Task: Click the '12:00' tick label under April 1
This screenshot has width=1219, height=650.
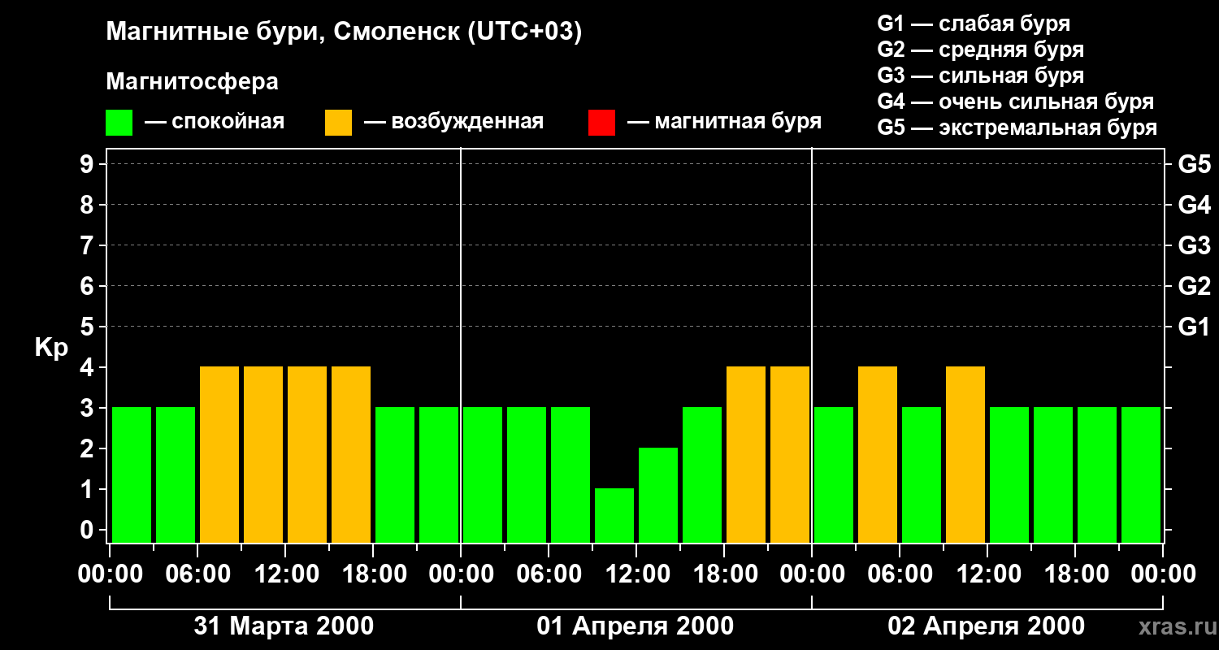Action: tap(636, 574)
